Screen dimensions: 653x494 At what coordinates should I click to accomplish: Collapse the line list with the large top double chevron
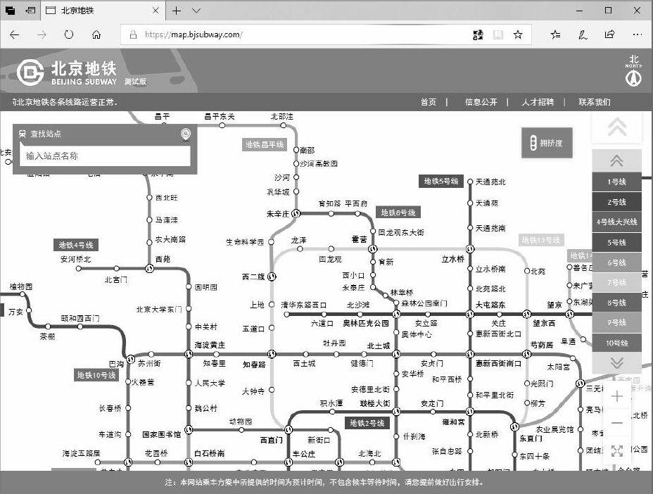tap(617, 127)
